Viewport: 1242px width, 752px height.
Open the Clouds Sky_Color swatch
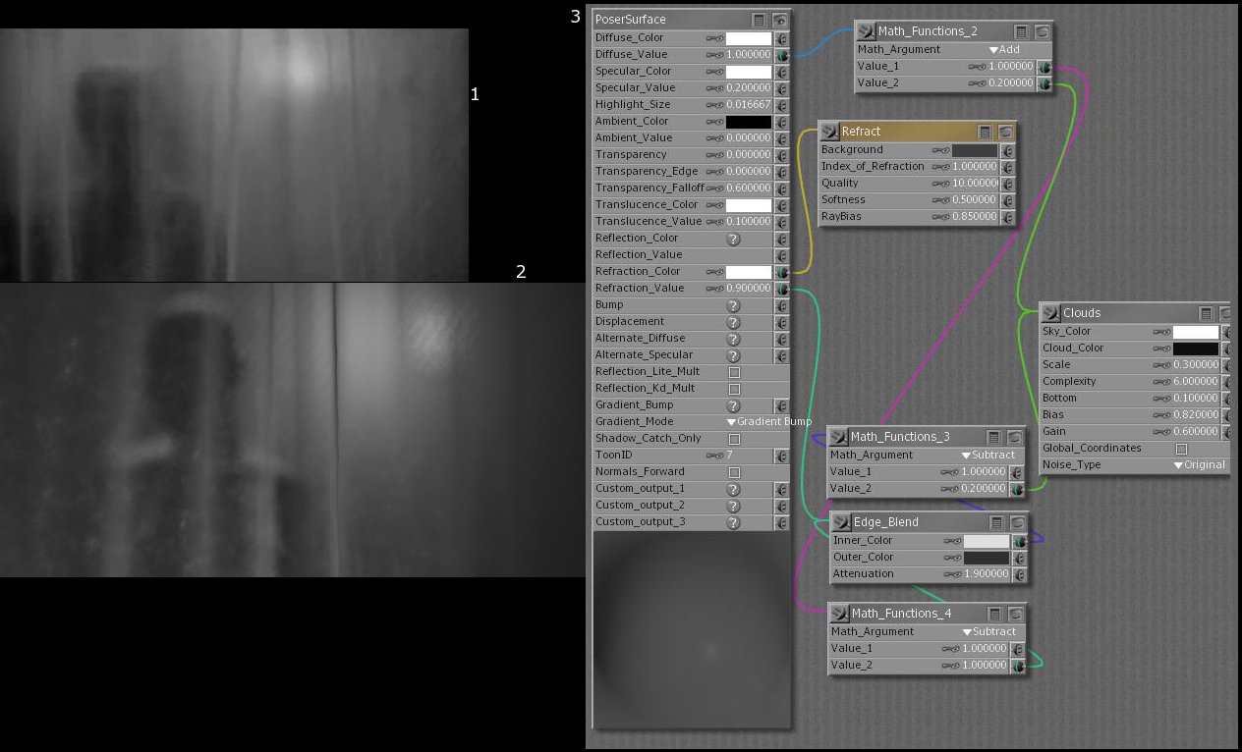pyautogui.click(x=1196, y=333)
